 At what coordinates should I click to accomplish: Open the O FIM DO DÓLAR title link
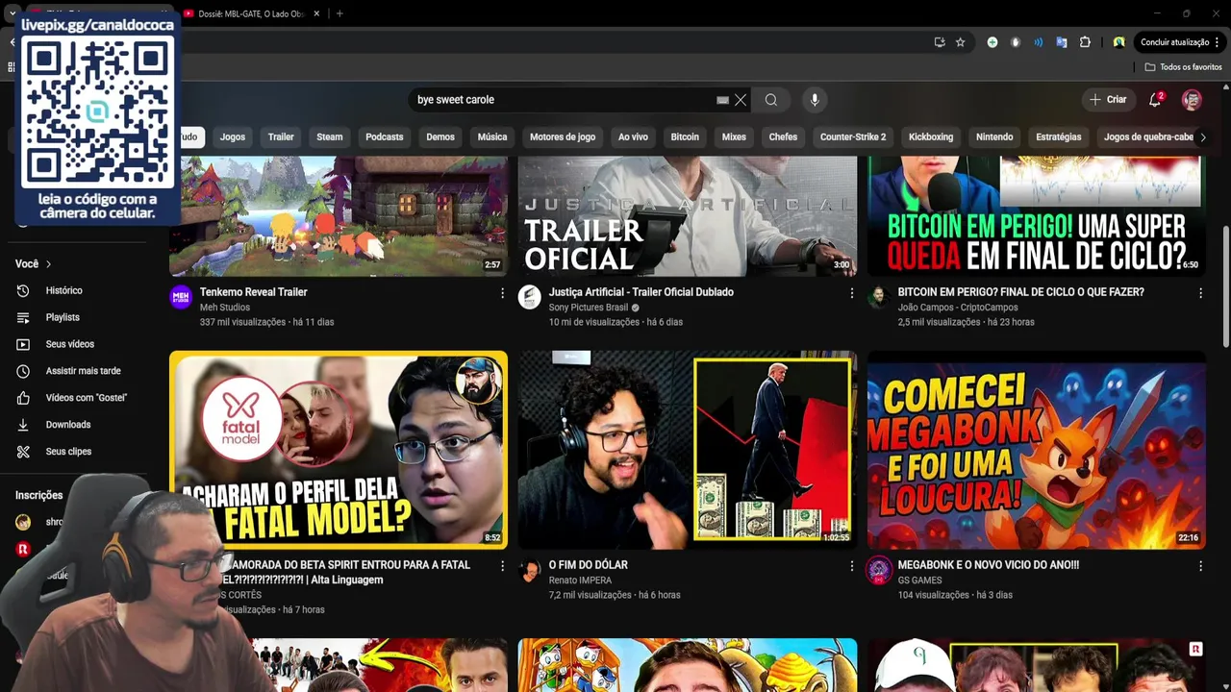click(589, 565)
